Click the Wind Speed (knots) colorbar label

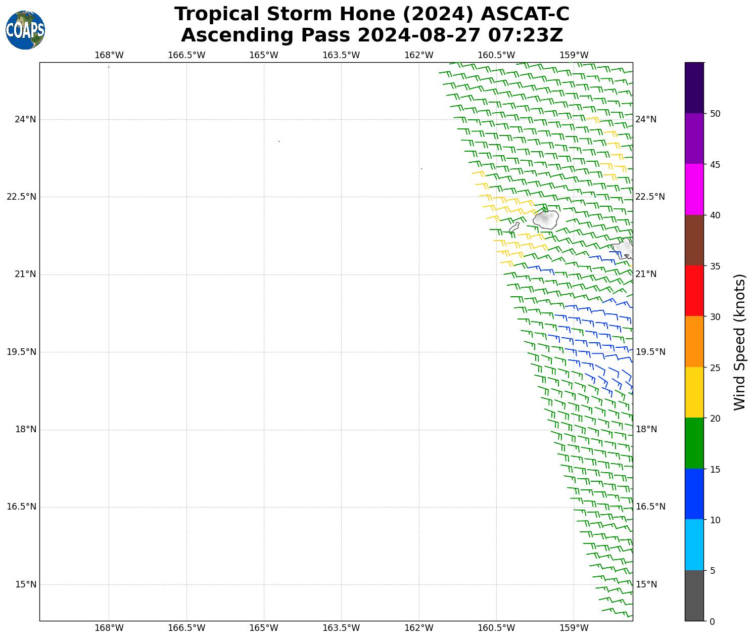739,342
